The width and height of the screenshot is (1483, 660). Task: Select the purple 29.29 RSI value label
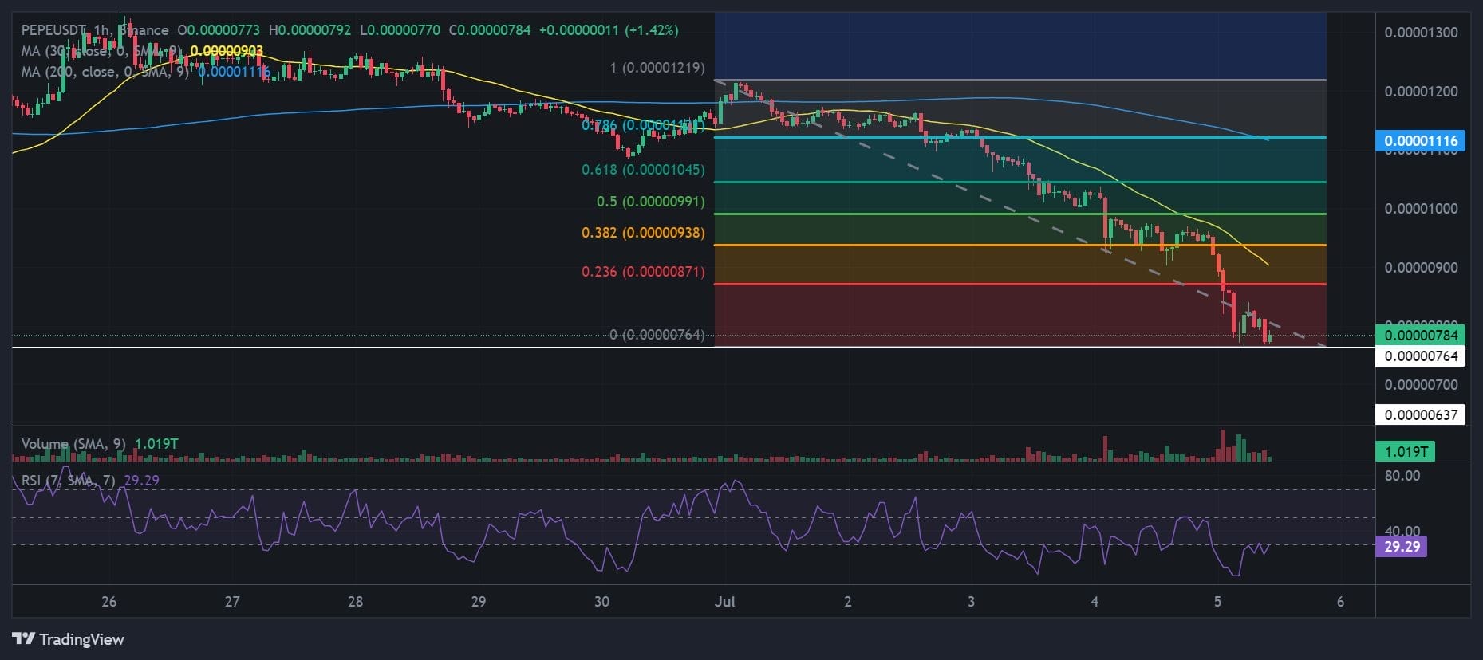(x=1402, y=547)
